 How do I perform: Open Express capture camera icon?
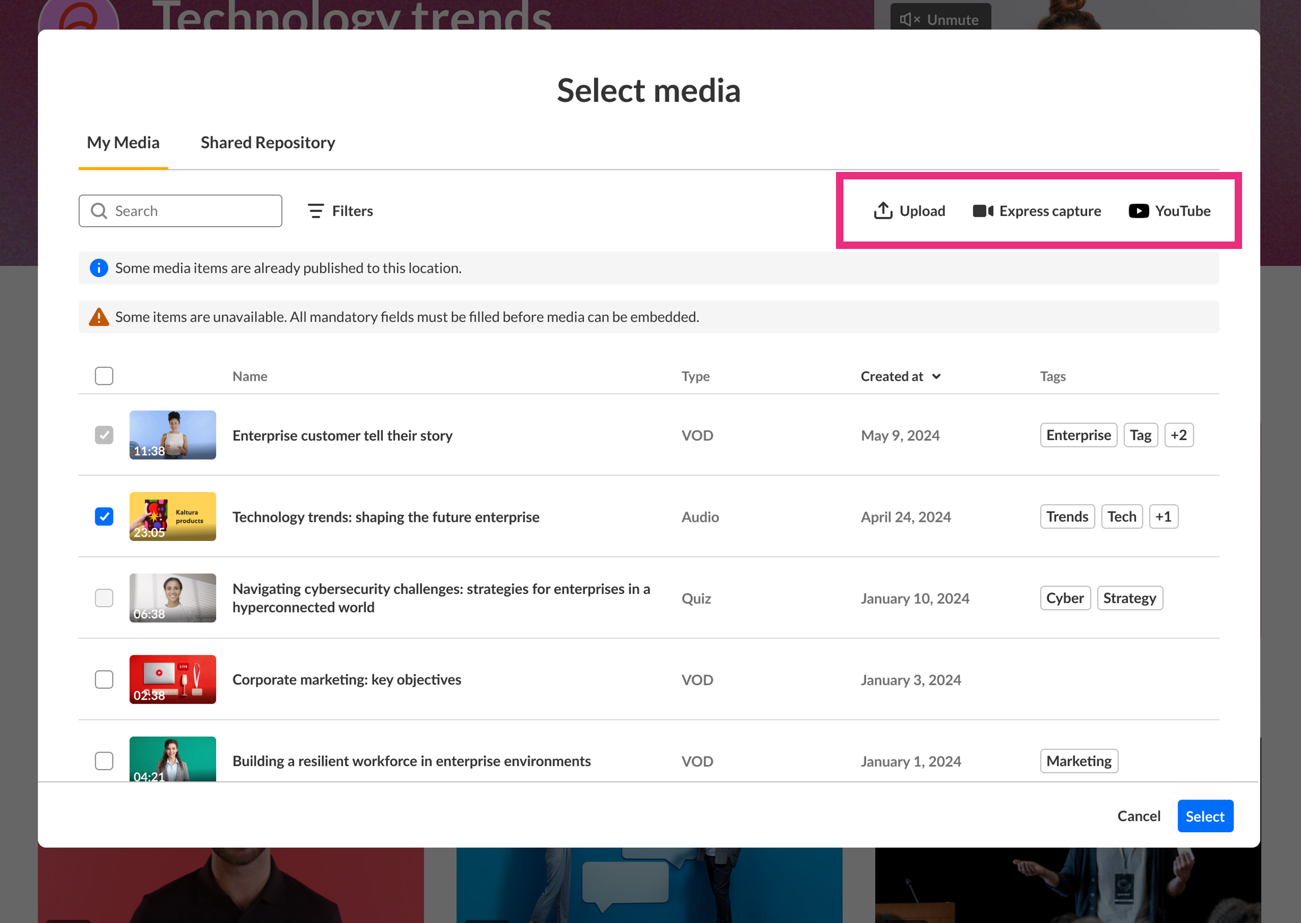coord(983,211)
